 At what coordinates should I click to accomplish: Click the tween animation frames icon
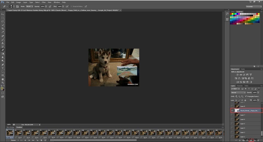(x=37, y=140)
